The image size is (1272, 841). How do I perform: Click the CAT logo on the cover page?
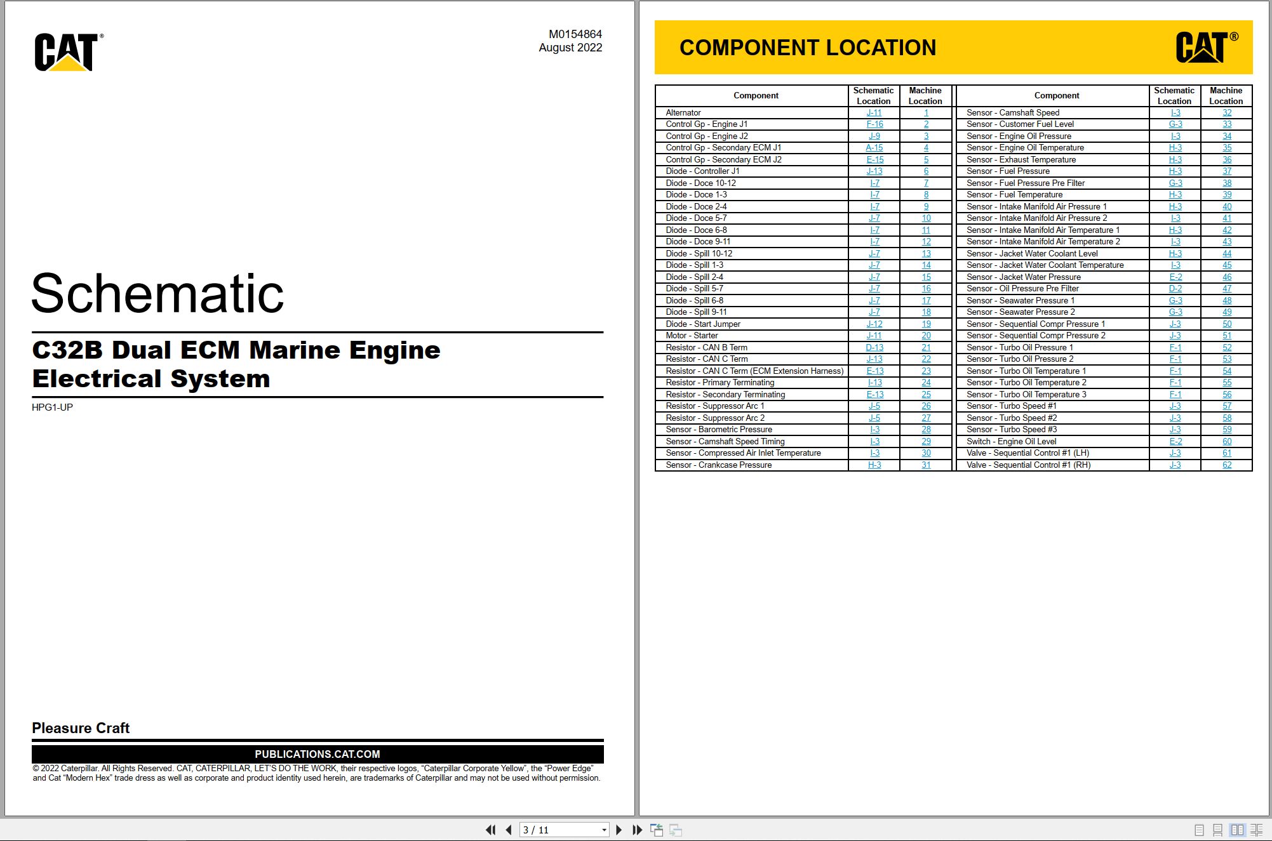69,52
